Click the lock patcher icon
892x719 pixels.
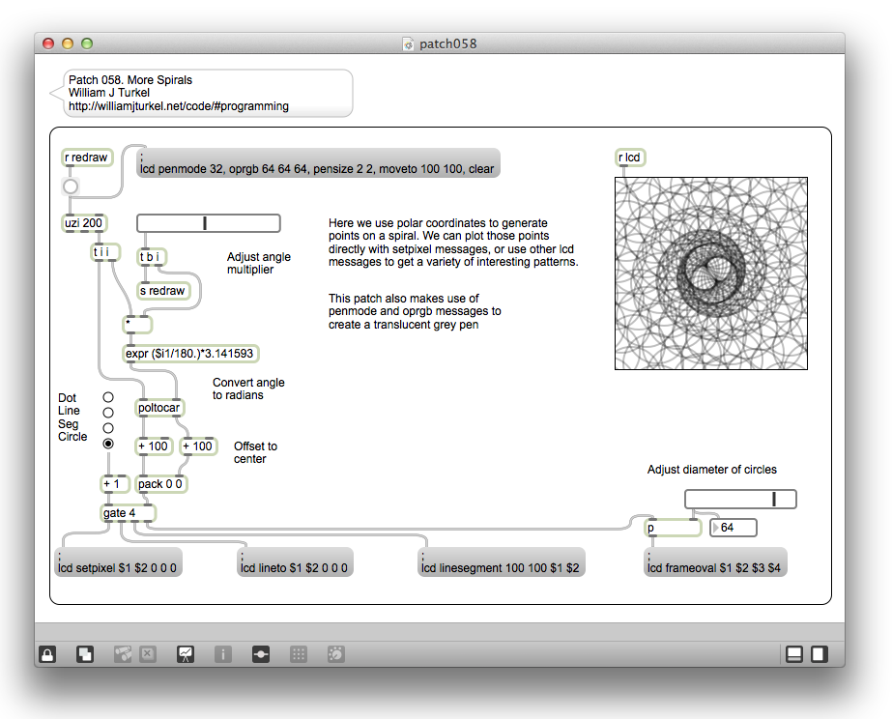coord(47,654)
